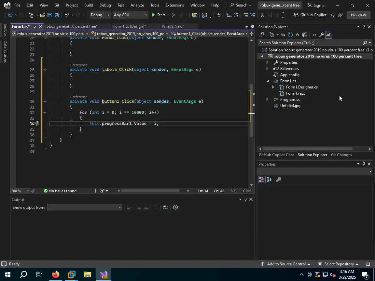Open the Toolbox side tab
Image resolution: width=375 pixels, height=281 pixels.
point(5,30)
